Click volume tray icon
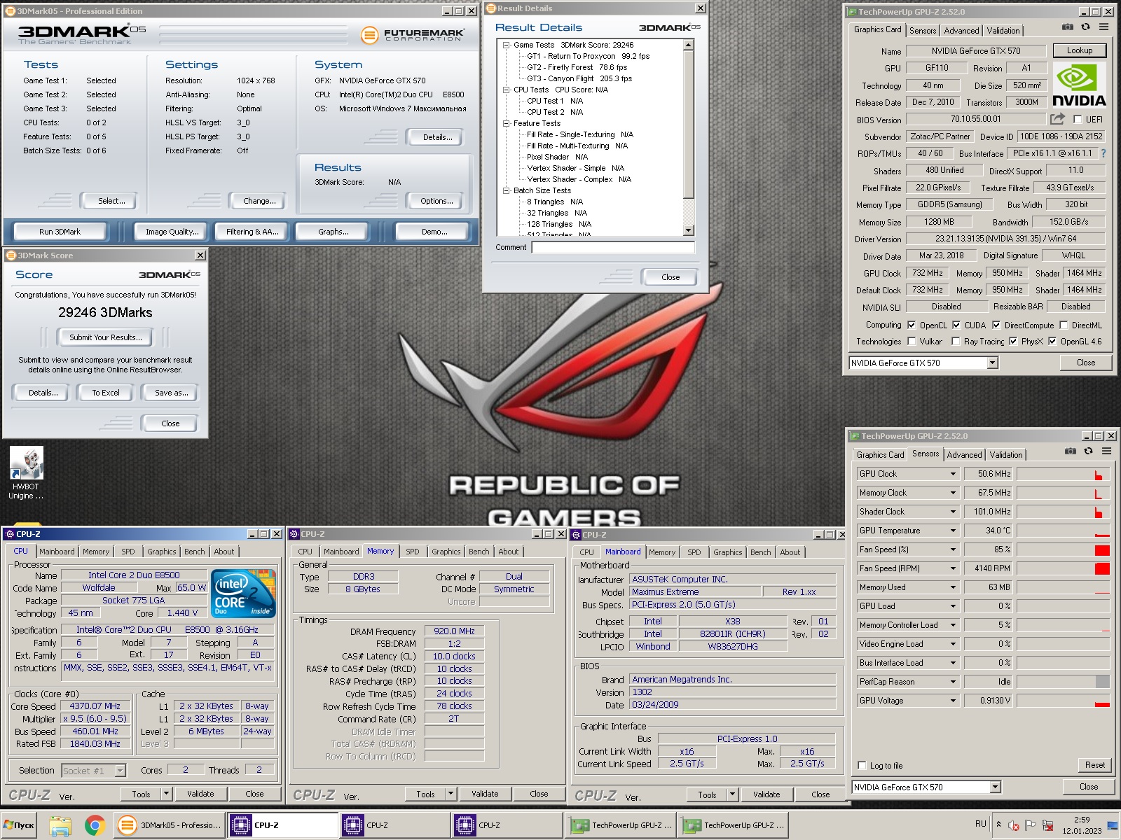 click(1014, 825)
